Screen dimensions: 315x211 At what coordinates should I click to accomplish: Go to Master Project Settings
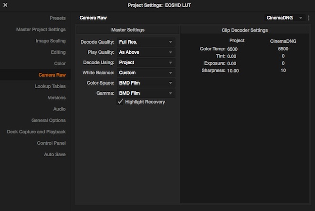(x=41, y=30)
